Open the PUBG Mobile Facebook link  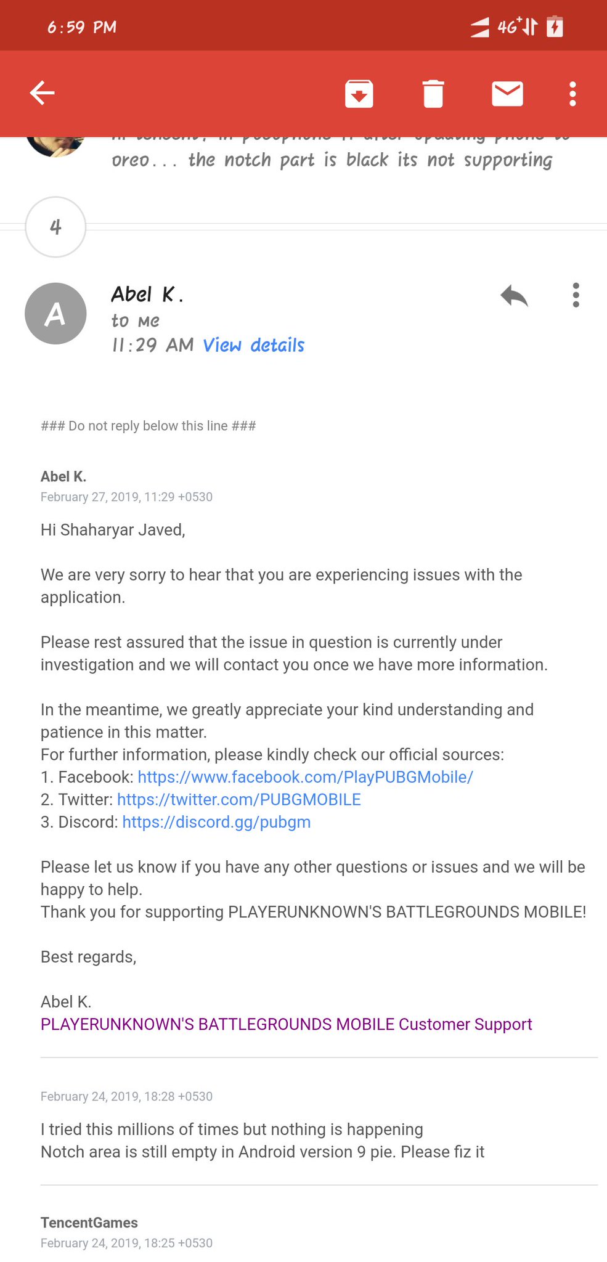(x=305, y=777)
